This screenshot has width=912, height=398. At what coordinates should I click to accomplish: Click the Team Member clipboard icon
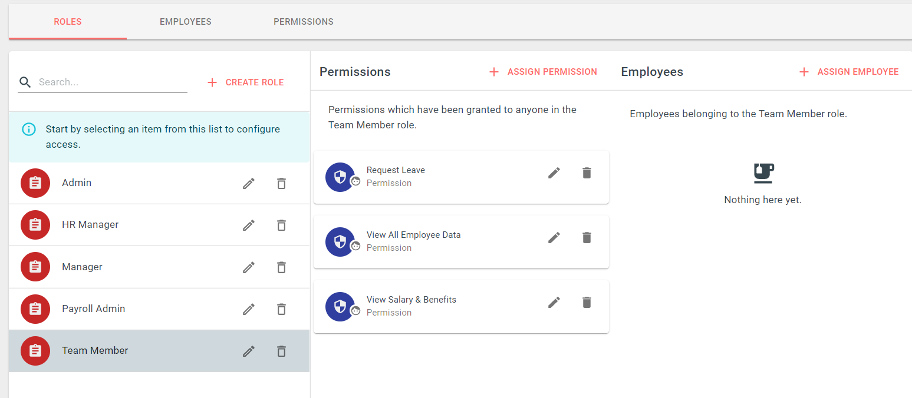(x=35, y=351)
